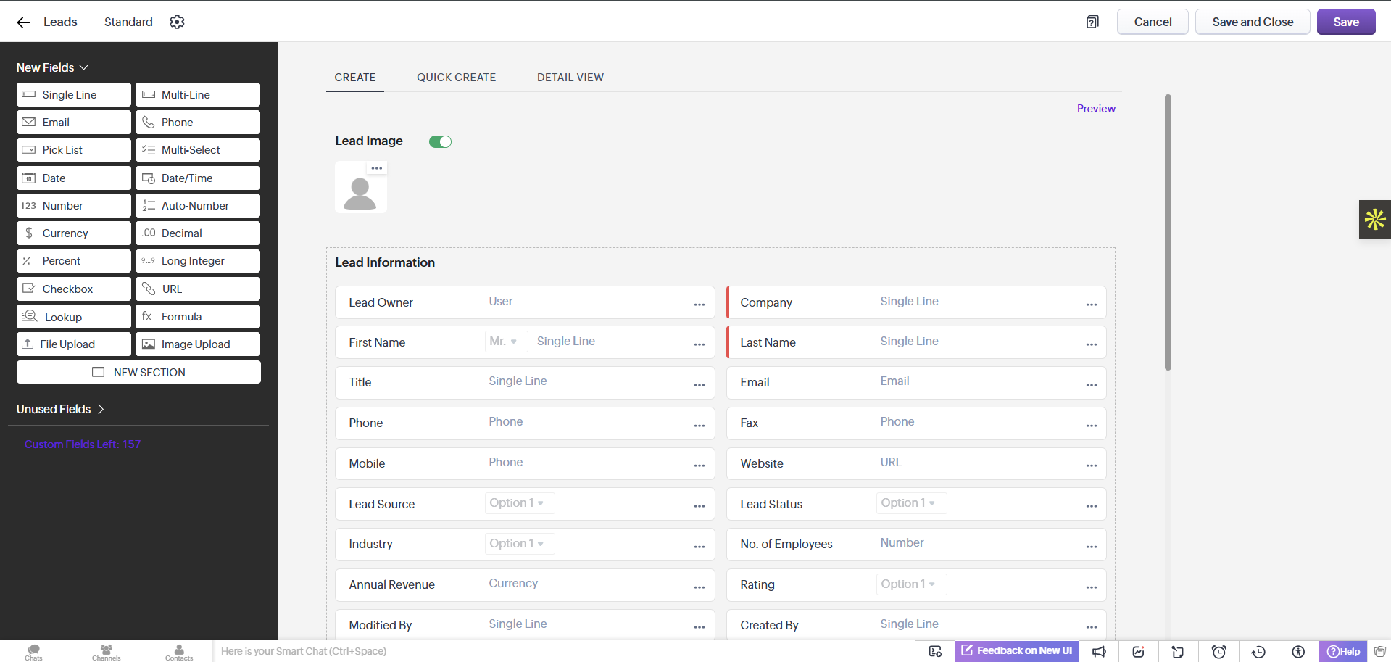Collapse the New Fields dropdown header
Screen dimensions: 1391x662
[52, 67]
